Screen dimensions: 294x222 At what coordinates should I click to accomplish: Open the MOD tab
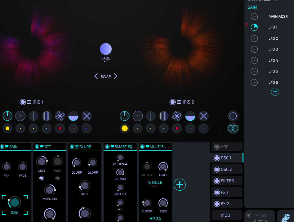pos(227,215)
